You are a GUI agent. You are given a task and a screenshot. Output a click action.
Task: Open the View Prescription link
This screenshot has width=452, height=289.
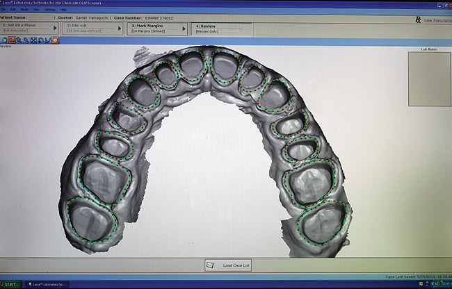pos(437,21)
